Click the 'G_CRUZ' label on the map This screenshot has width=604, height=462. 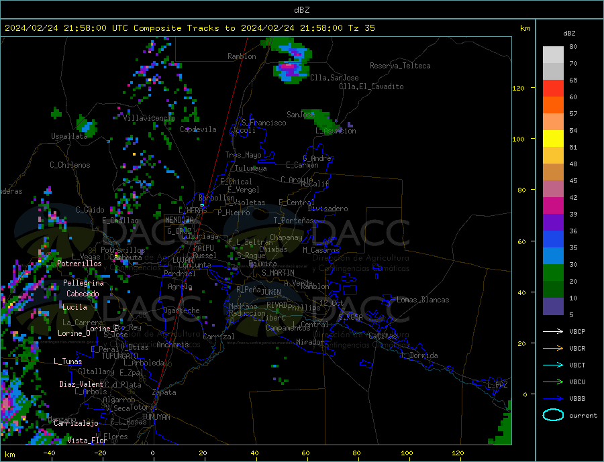pos(179,231)
